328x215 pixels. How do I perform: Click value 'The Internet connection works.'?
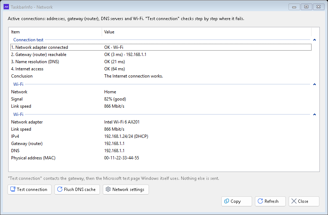pos(134,76)
